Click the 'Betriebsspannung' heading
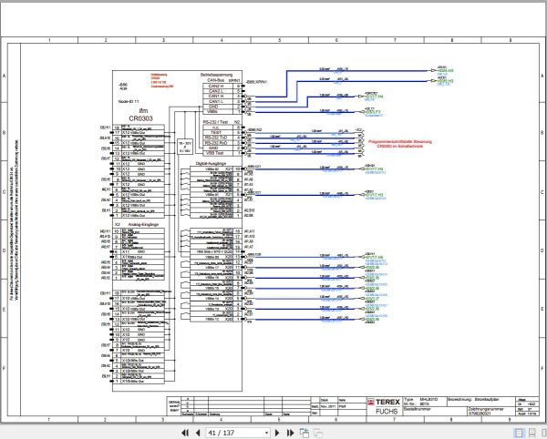This screenshot has height=439, width=547. 216,75
